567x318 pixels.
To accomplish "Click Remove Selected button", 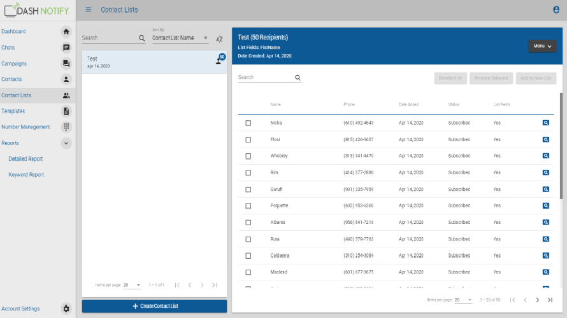I will 491,78.
